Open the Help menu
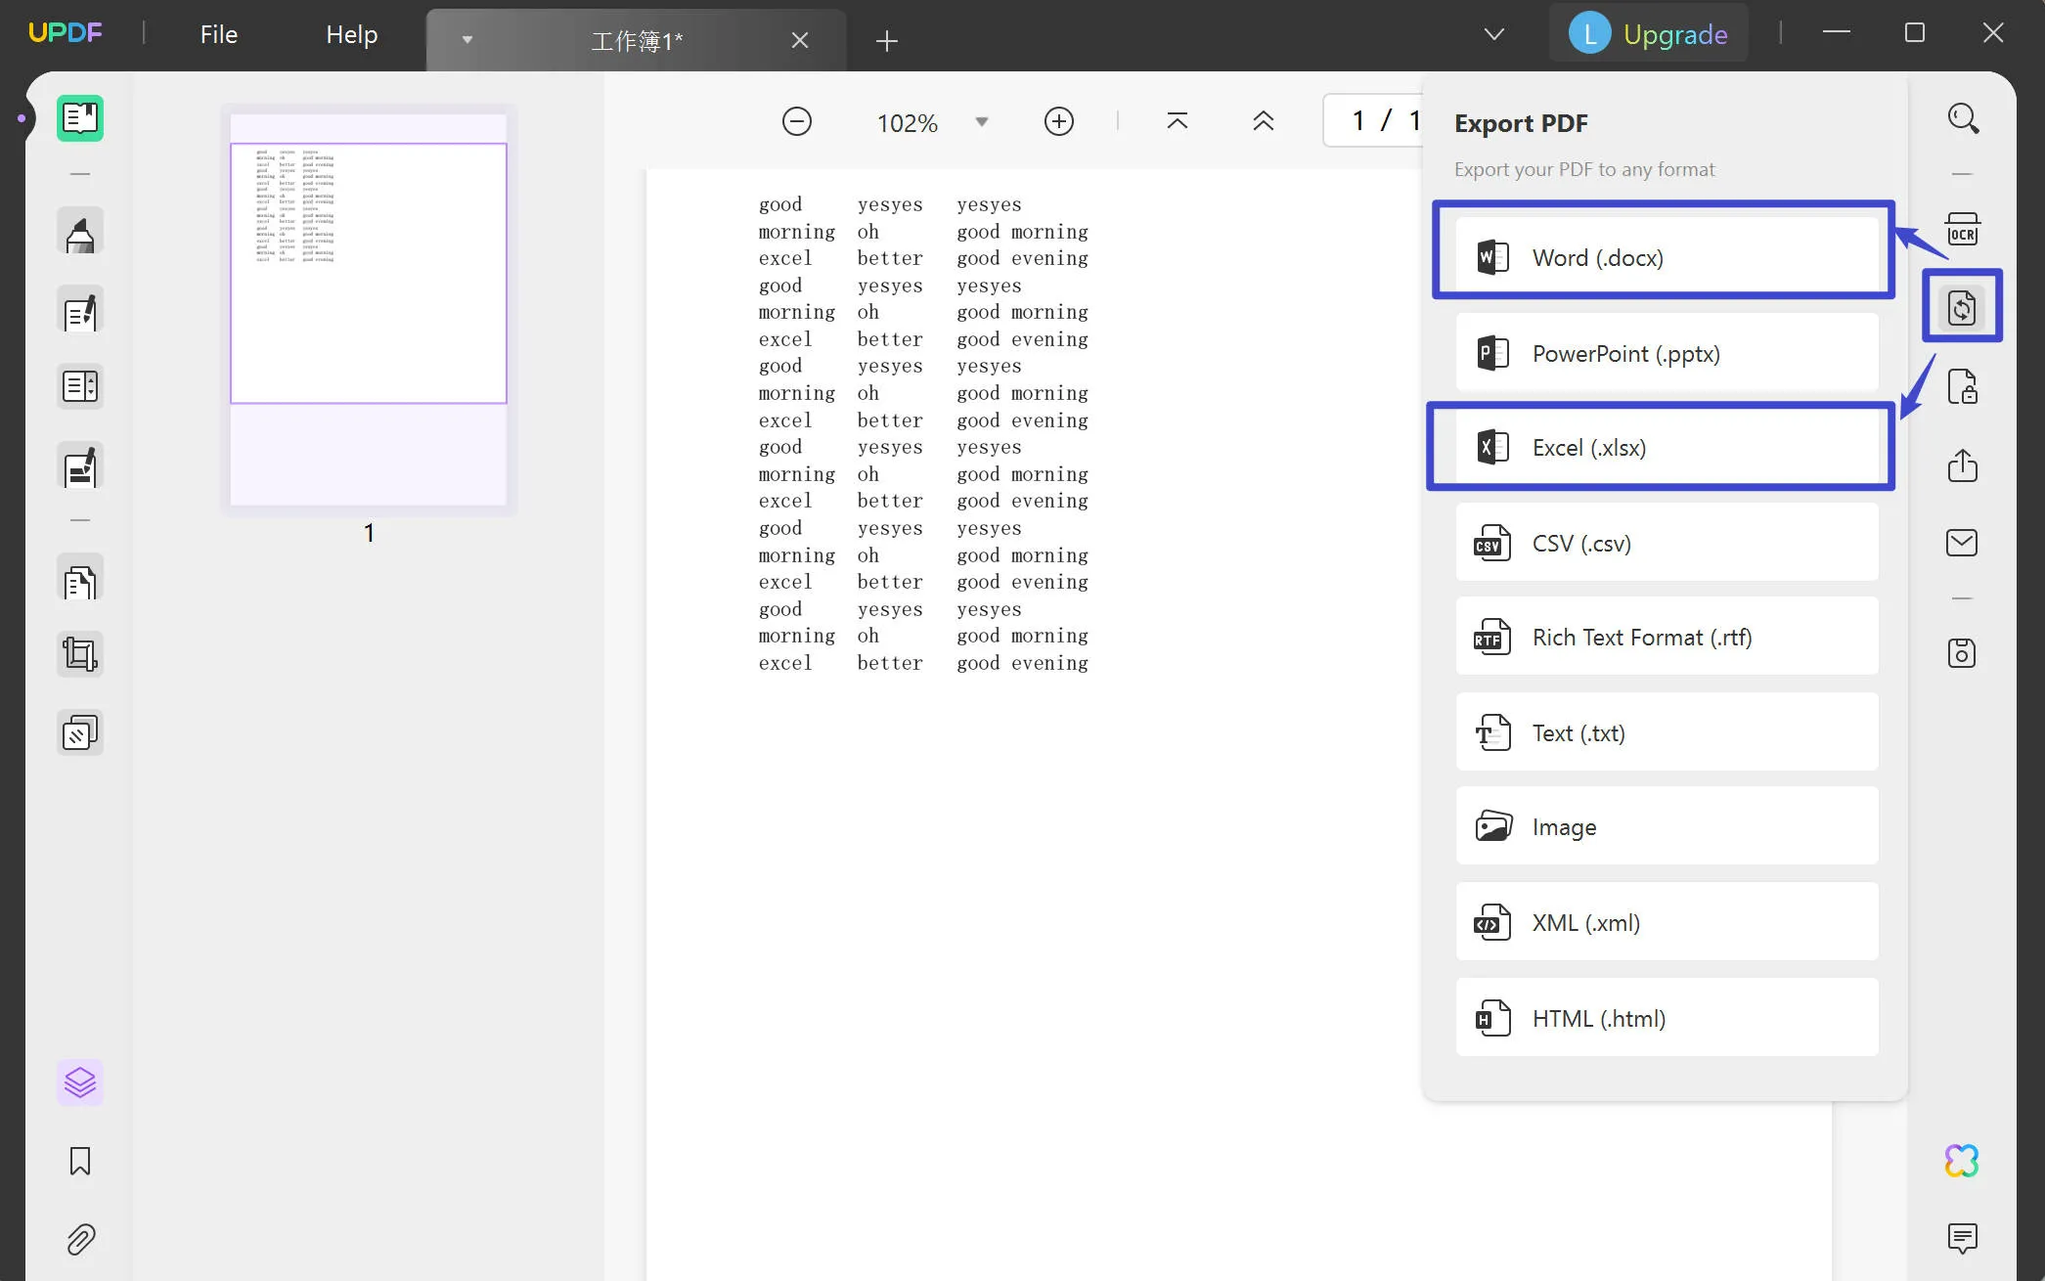The height and width of the screenshot is (1281, 2045). pyautogui.click(x=351, y=32)
